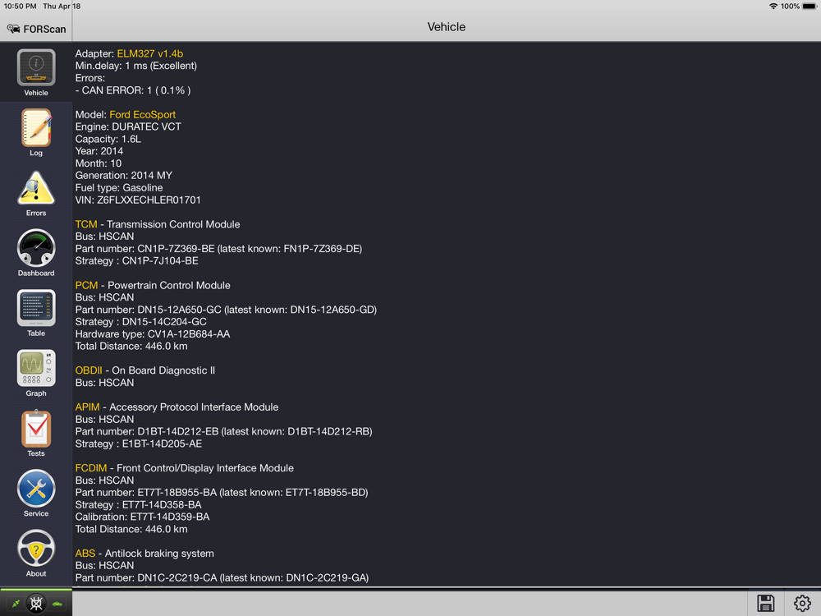This screenshot has width=821, height=616.
Task: Select the APIM module heading
Action: tap(88, 407)
